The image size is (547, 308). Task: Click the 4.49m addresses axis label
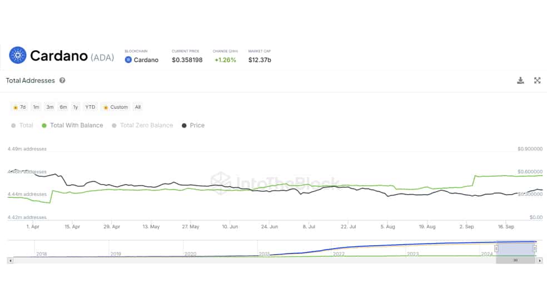[x=27, y=149]
